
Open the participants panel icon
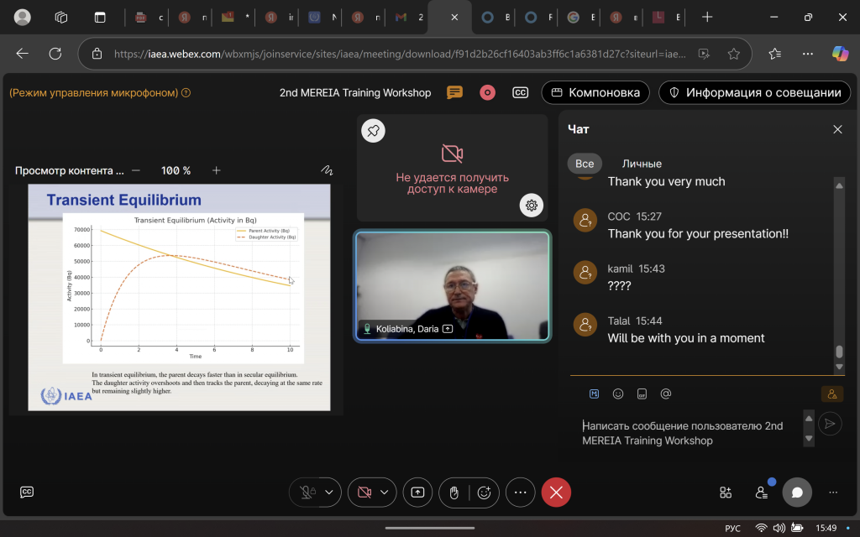tap(762, 493)
